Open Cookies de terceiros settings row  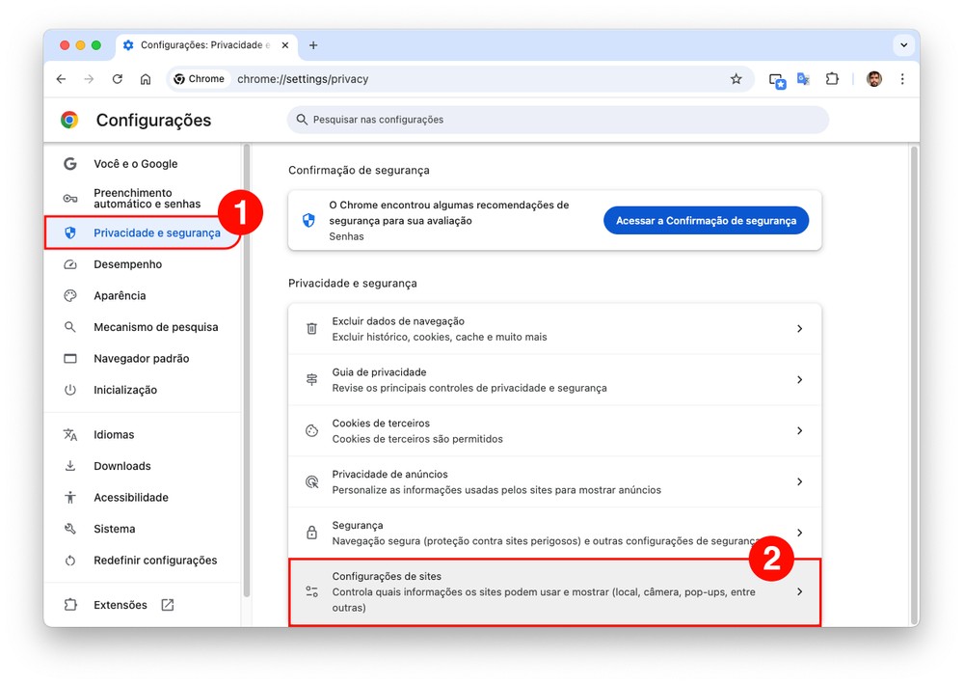554,431
